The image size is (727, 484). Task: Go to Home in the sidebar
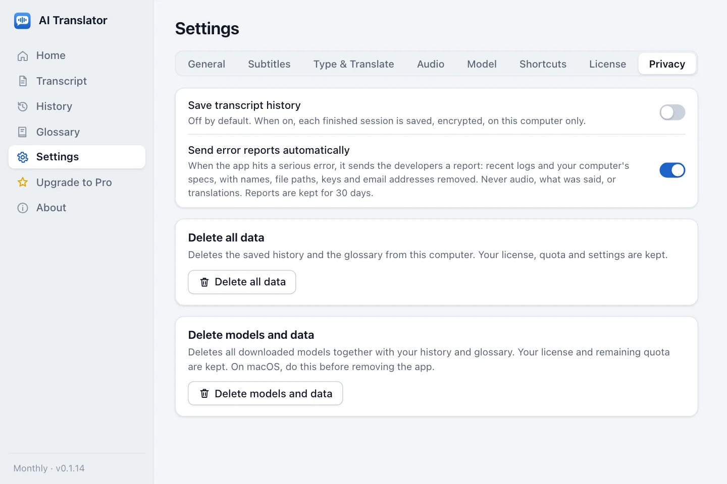pyautogui.click(x=77, y=55)
